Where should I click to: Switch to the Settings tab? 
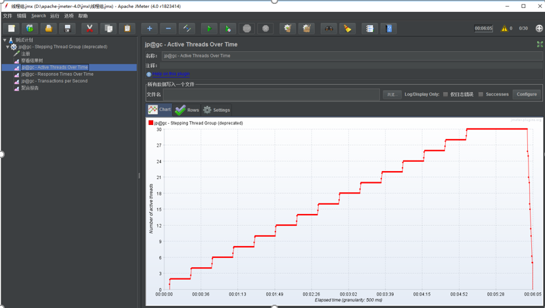pos(216,110)
